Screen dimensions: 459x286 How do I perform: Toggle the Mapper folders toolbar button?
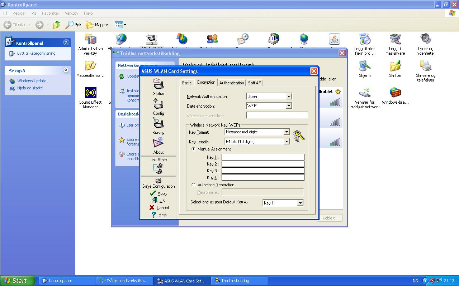point(97,25)
